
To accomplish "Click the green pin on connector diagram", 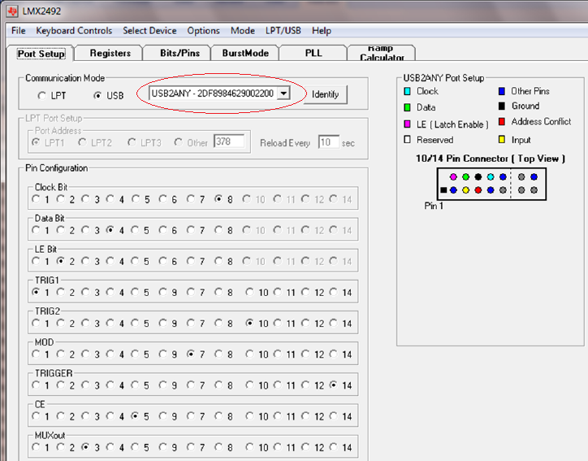I will tap(465, 176).
